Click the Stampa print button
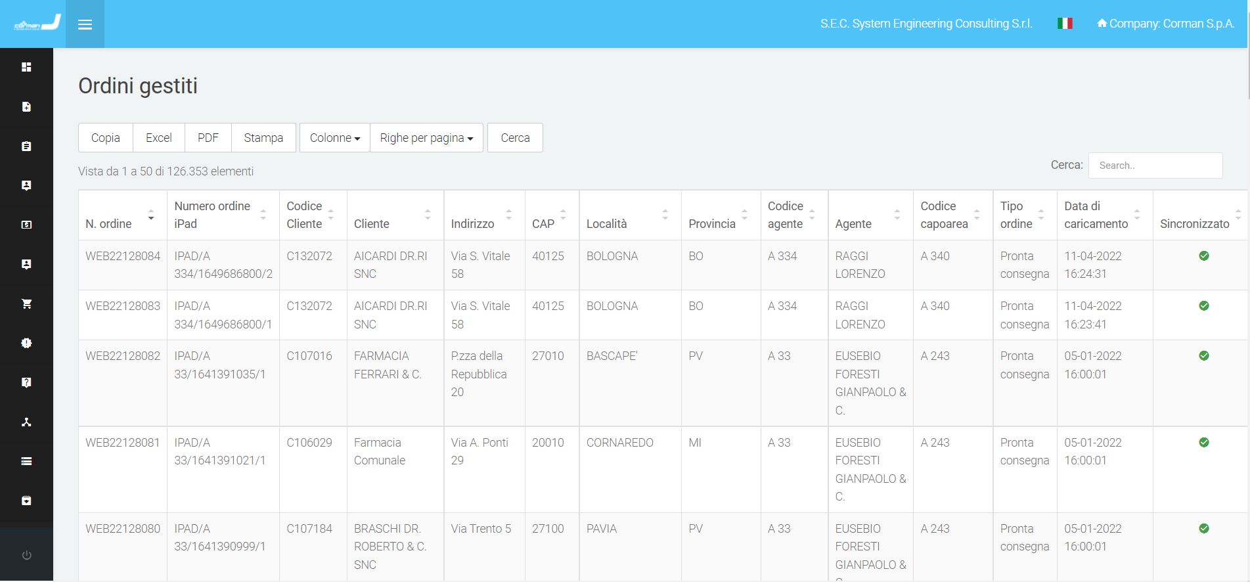The height and width of the screenshot is (582, 1250). coord(263,138)
